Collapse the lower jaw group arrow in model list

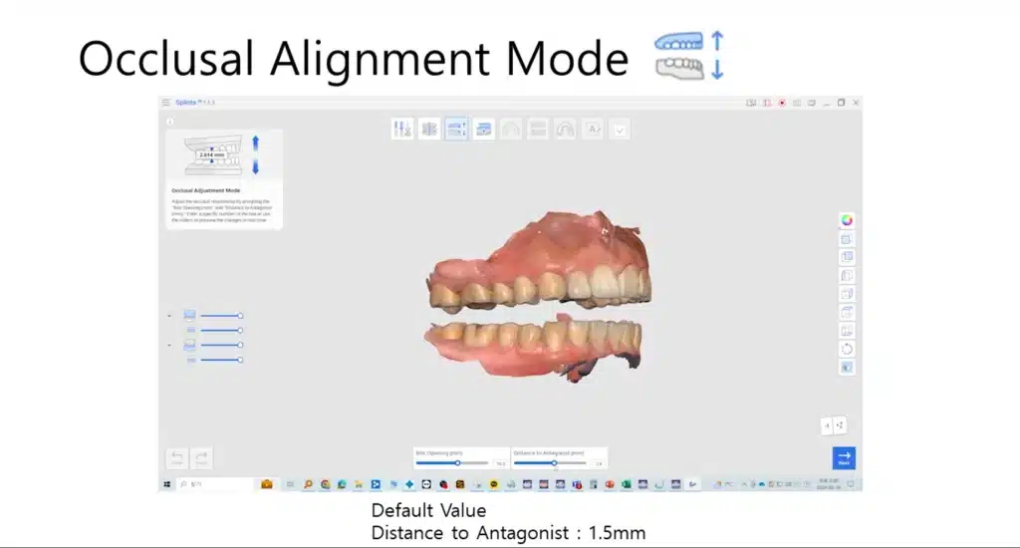point(169,345)
